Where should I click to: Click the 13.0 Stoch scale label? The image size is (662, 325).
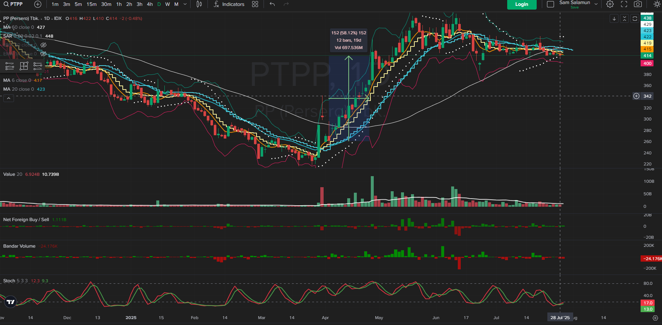pos(648,309)
